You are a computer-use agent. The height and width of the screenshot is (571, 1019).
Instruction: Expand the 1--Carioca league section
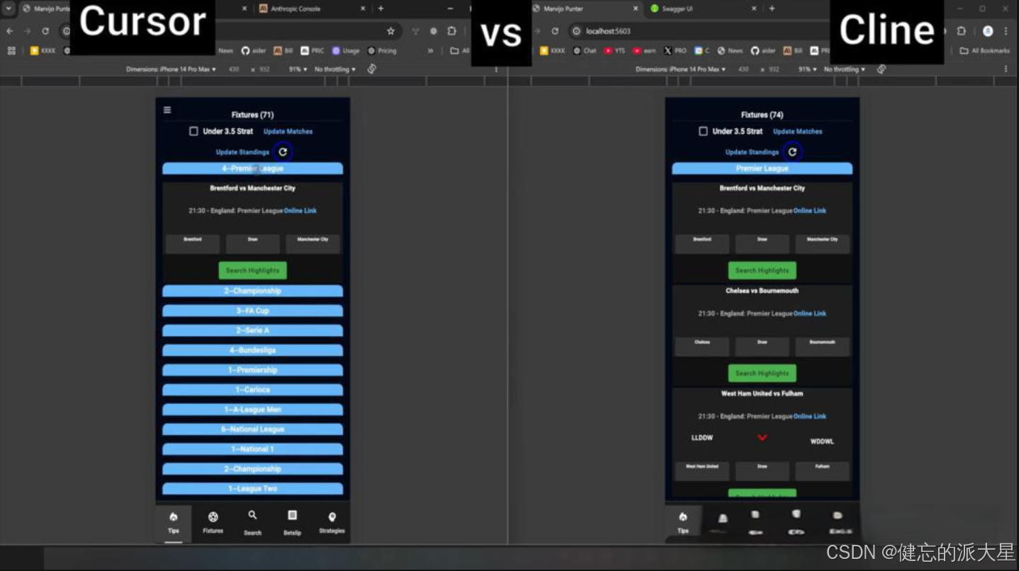pos(252,390)
